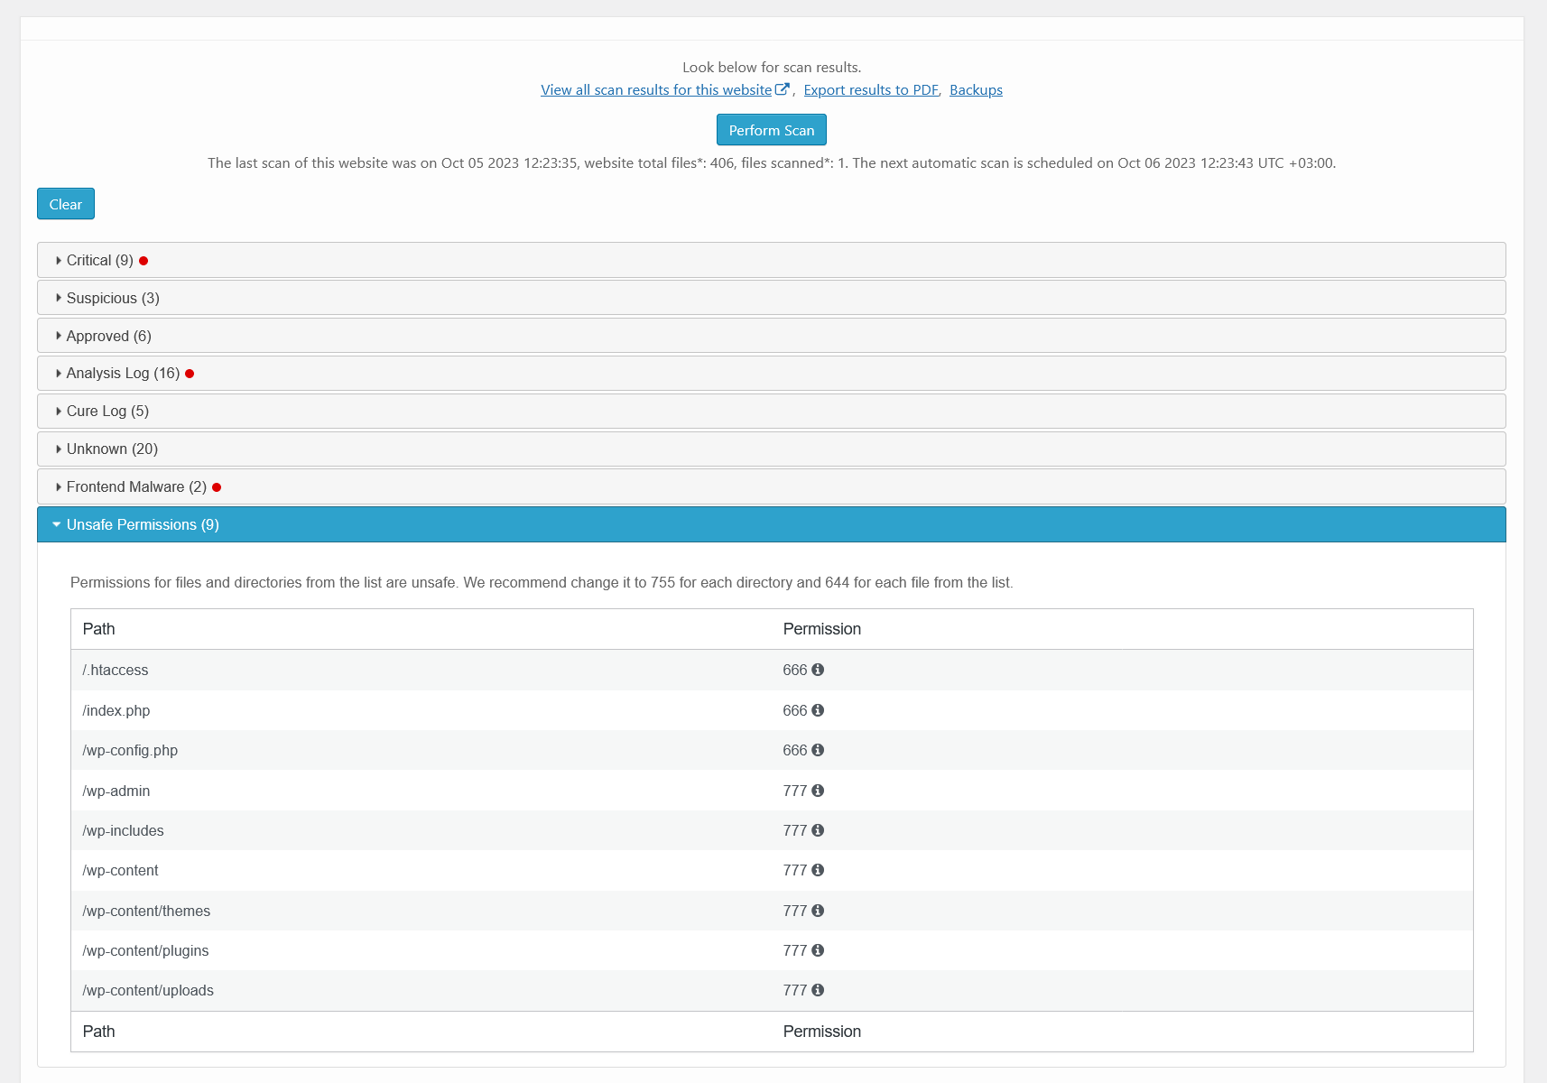The height and width of the screenshot is (1083, 1547).
Task: Click info icon in /wp-includes row
Action: click(818, 830)
